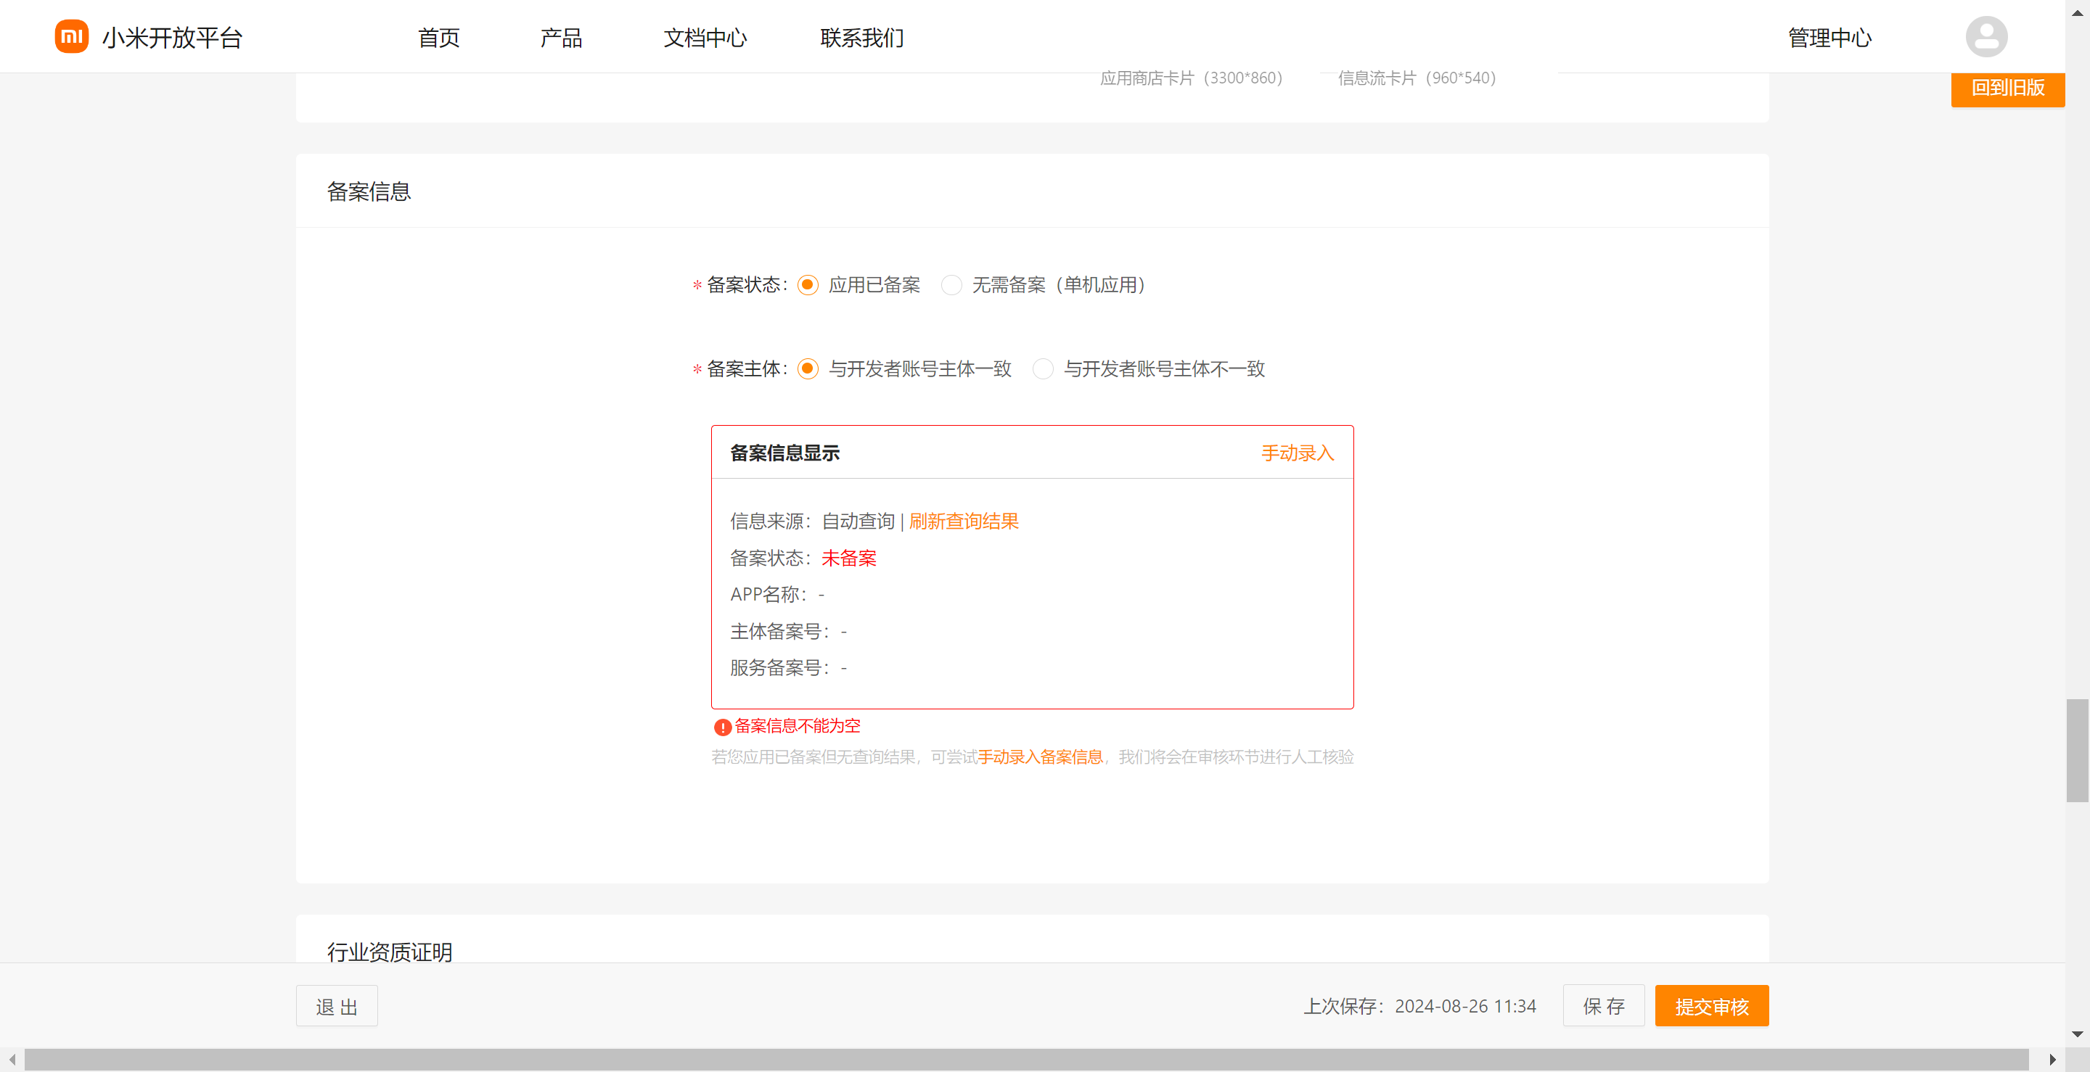2090x1072 pixels.
Task: Open 产品 navigation menu
Action: (562, 37)
